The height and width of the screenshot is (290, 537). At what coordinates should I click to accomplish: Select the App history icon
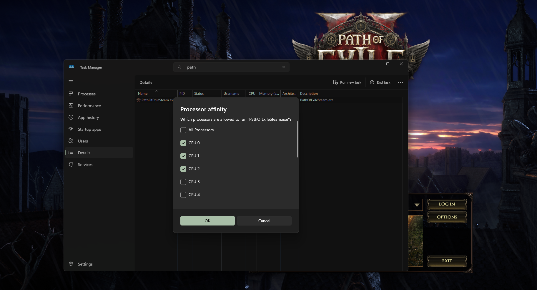pos(71,117)
